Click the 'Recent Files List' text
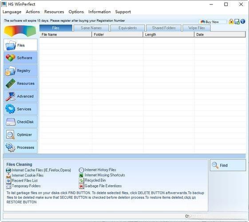Image resolution: width=249 pixels, height=222 pixels. (x=25, y=181)
